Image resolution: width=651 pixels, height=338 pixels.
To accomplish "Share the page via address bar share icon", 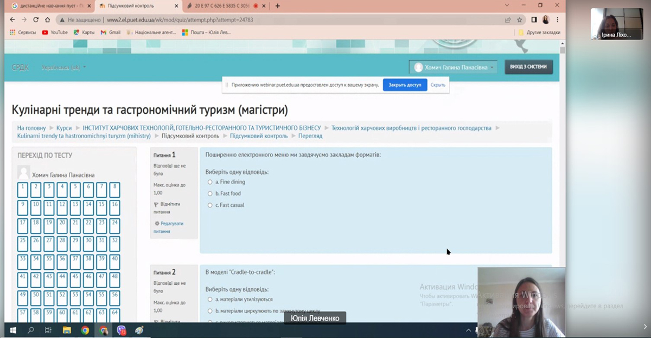I will (x=508, y=19).
